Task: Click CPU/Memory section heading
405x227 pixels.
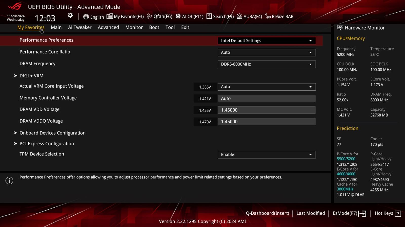Action: coord(351,38)
